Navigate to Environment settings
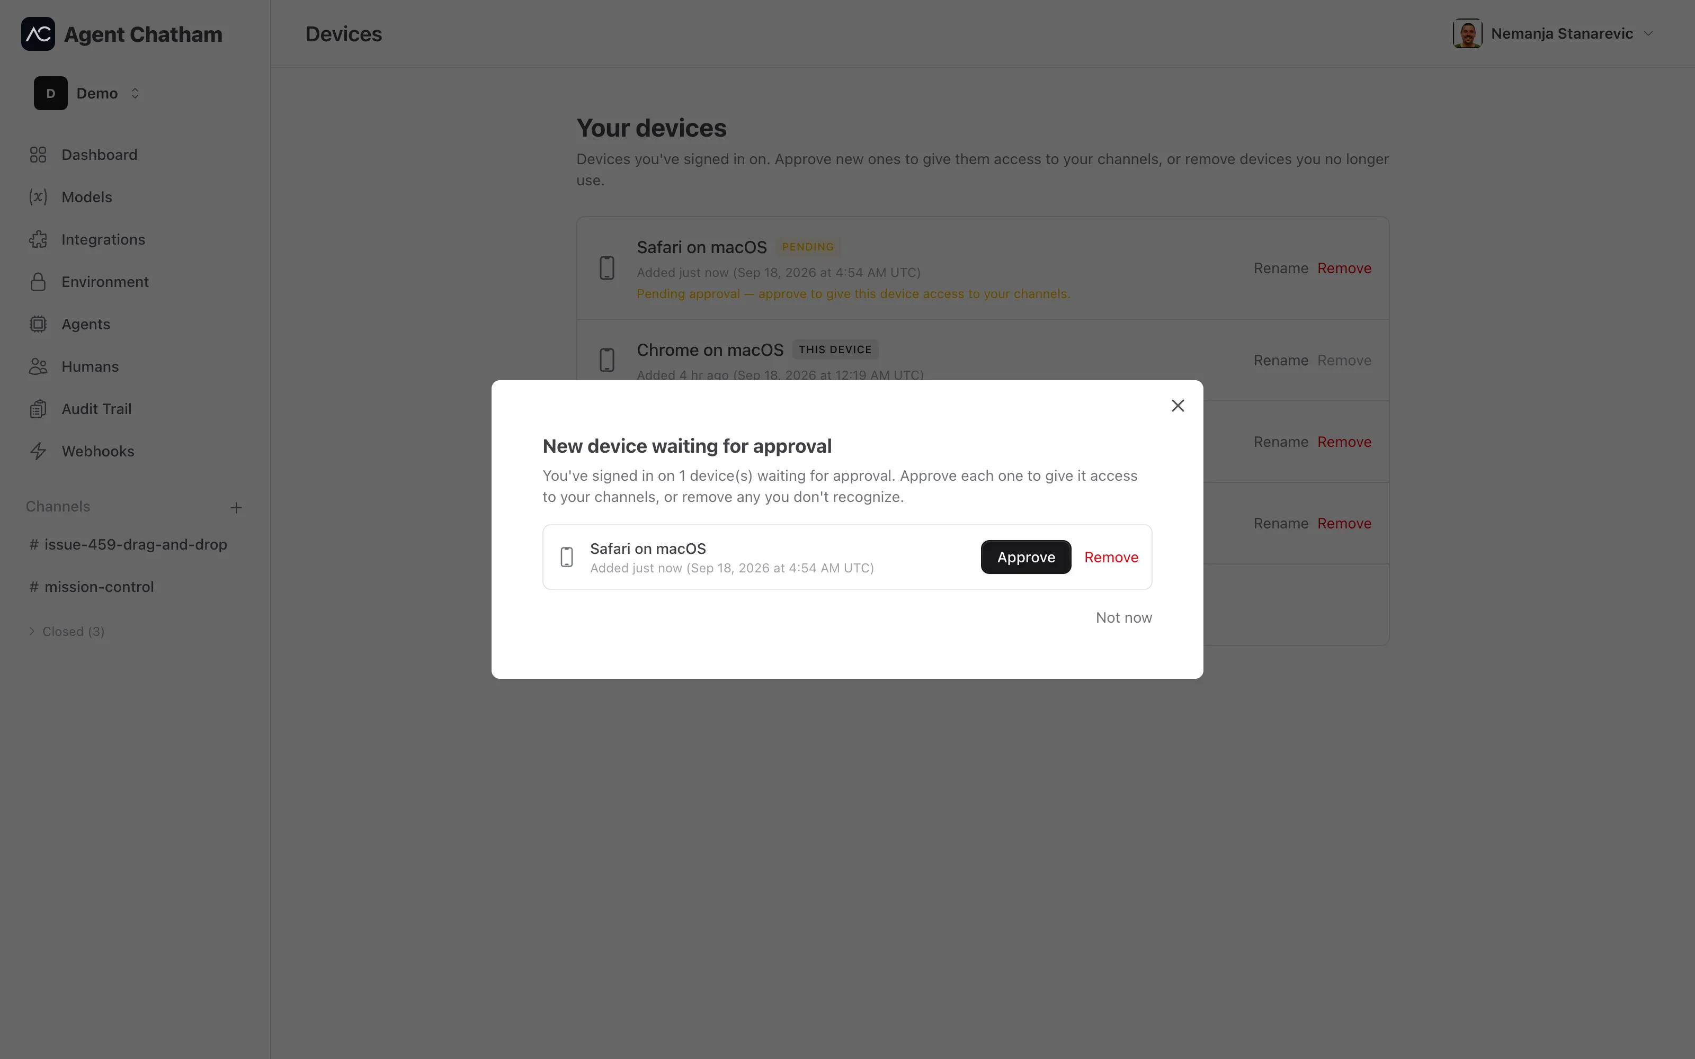Image resolution: width=1695 pixels, height=1059 pixels. coord(105,282)
